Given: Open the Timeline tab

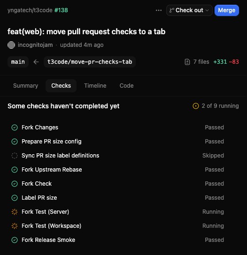Looking at the screenshot, I should (x=95, y=86).
